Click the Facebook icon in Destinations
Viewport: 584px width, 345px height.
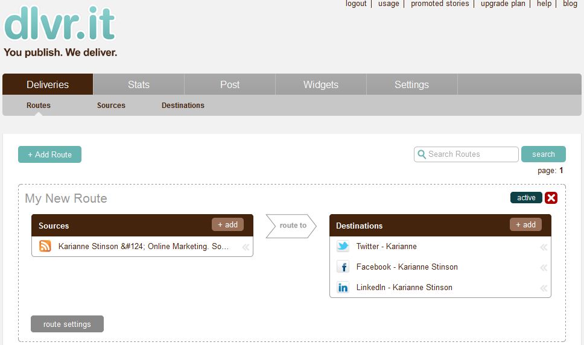pos(343,267)
